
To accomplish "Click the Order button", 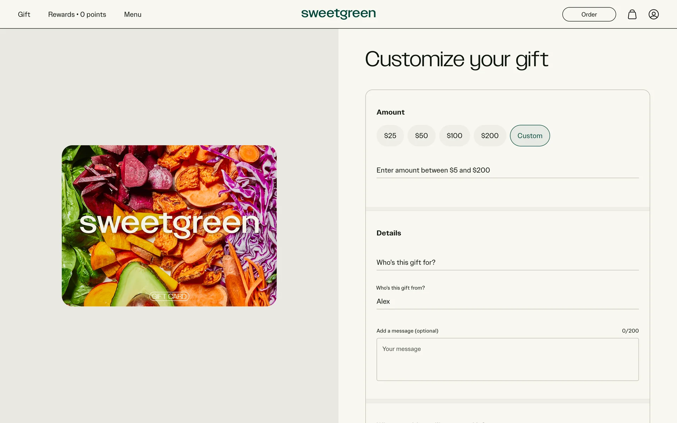I will point(589,14).
